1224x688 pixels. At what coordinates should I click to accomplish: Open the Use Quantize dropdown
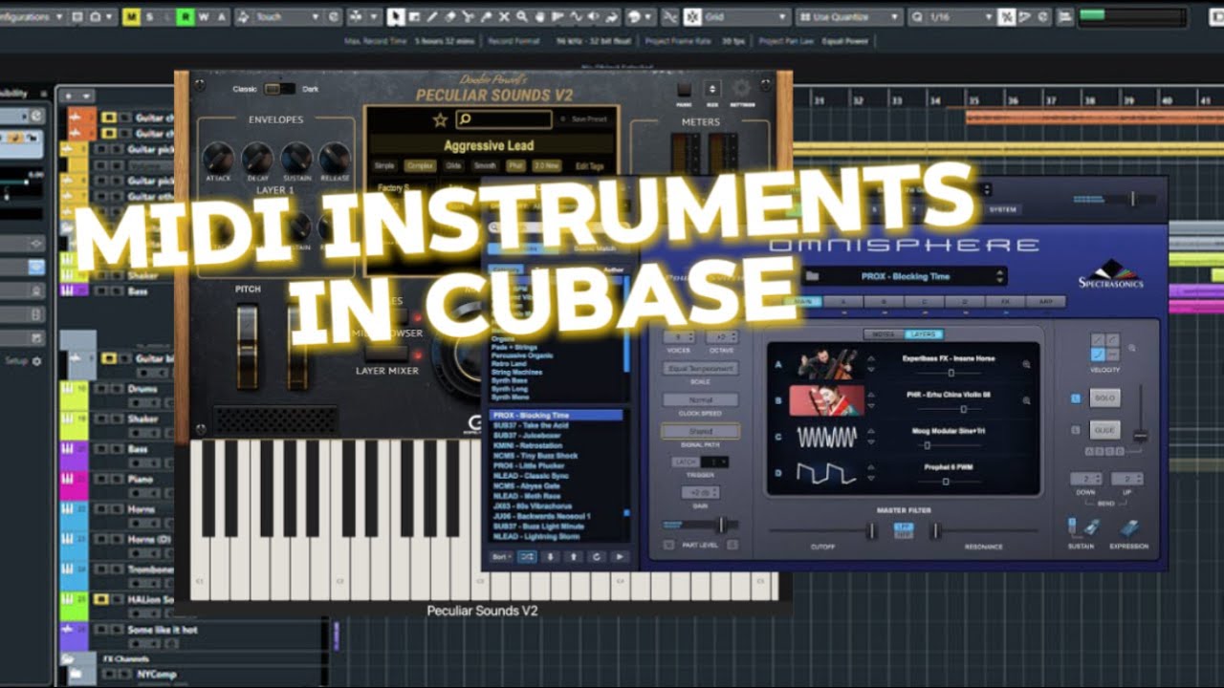(851, 16)
